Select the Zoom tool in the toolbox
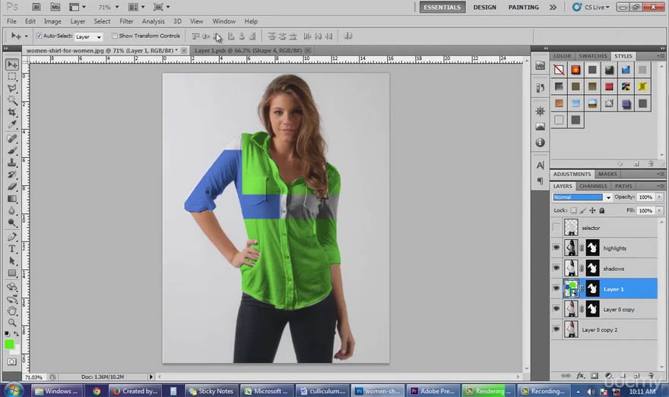Image resolution: width=669 pixels, height=397 pixels. click(12, 323)
